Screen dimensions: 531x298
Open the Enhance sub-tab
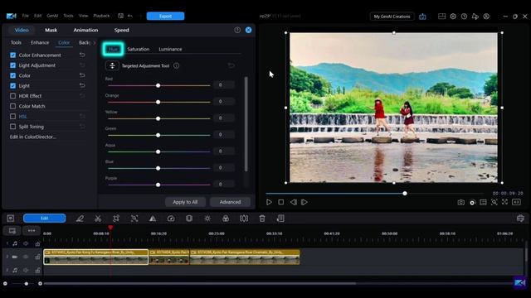(x=40, y=42)
